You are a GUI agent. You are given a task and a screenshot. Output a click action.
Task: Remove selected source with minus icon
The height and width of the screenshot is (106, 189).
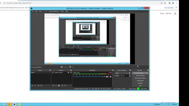[x=56, y=86]
